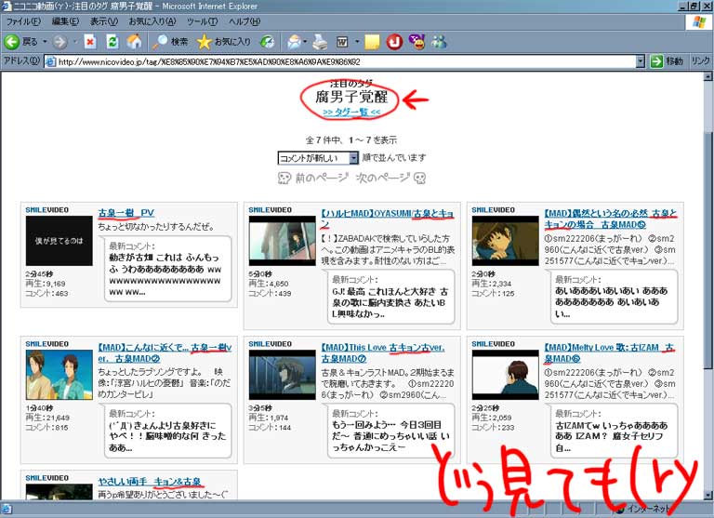
Task: Open the 編集(E) menu
Action: point(65,21)
